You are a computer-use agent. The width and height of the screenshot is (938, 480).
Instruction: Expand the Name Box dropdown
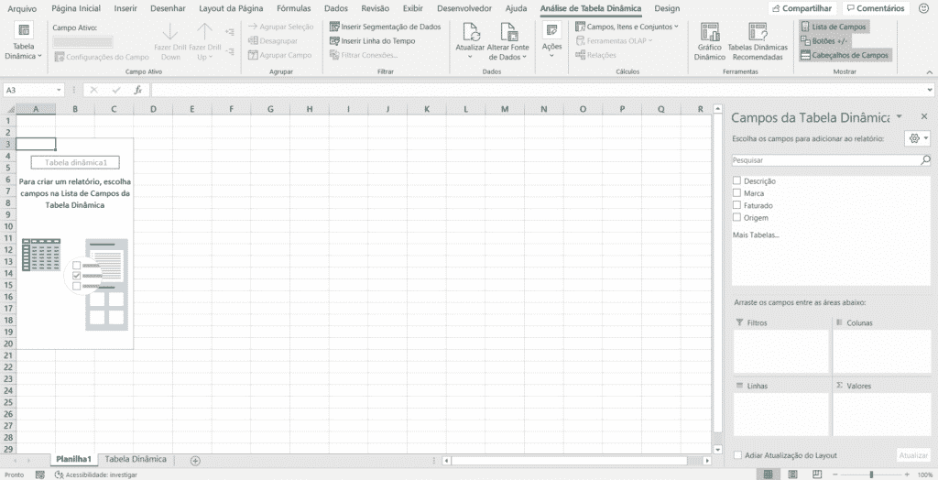(x=59, y=90)
